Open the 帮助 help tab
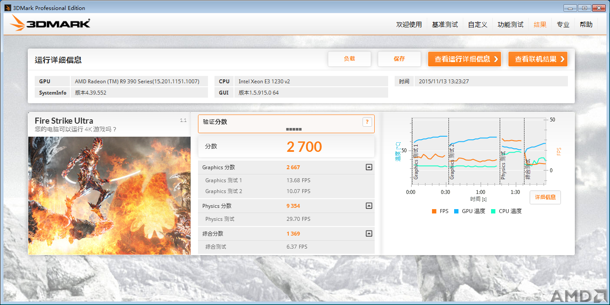Viewport: 610px width, 305px height. pos(586,24)
